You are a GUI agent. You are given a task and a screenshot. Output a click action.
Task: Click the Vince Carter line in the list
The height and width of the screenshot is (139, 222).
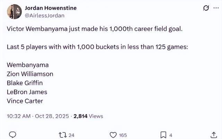25,101
